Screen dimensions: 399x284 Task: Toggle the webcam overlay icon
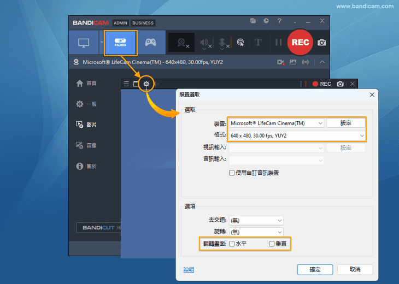(x=181, y=43)
